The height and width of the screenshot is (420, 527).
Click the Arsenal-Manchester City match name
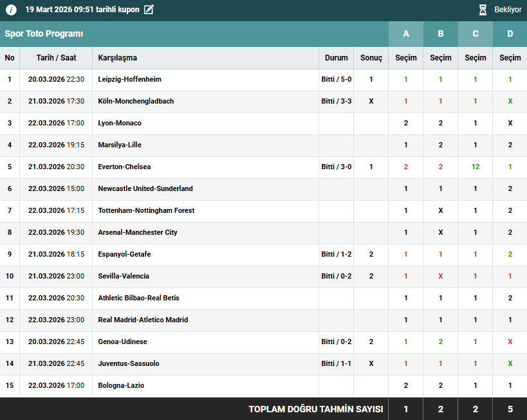pos(138,233)
